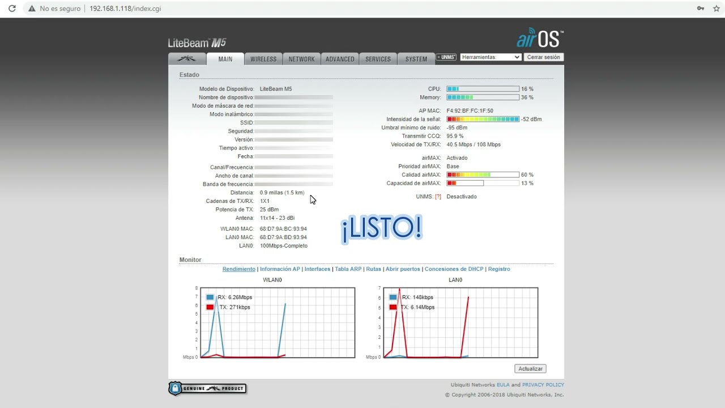Click the UNMS help question mark
Screen dimensions: 725x408
click(438, 197)
